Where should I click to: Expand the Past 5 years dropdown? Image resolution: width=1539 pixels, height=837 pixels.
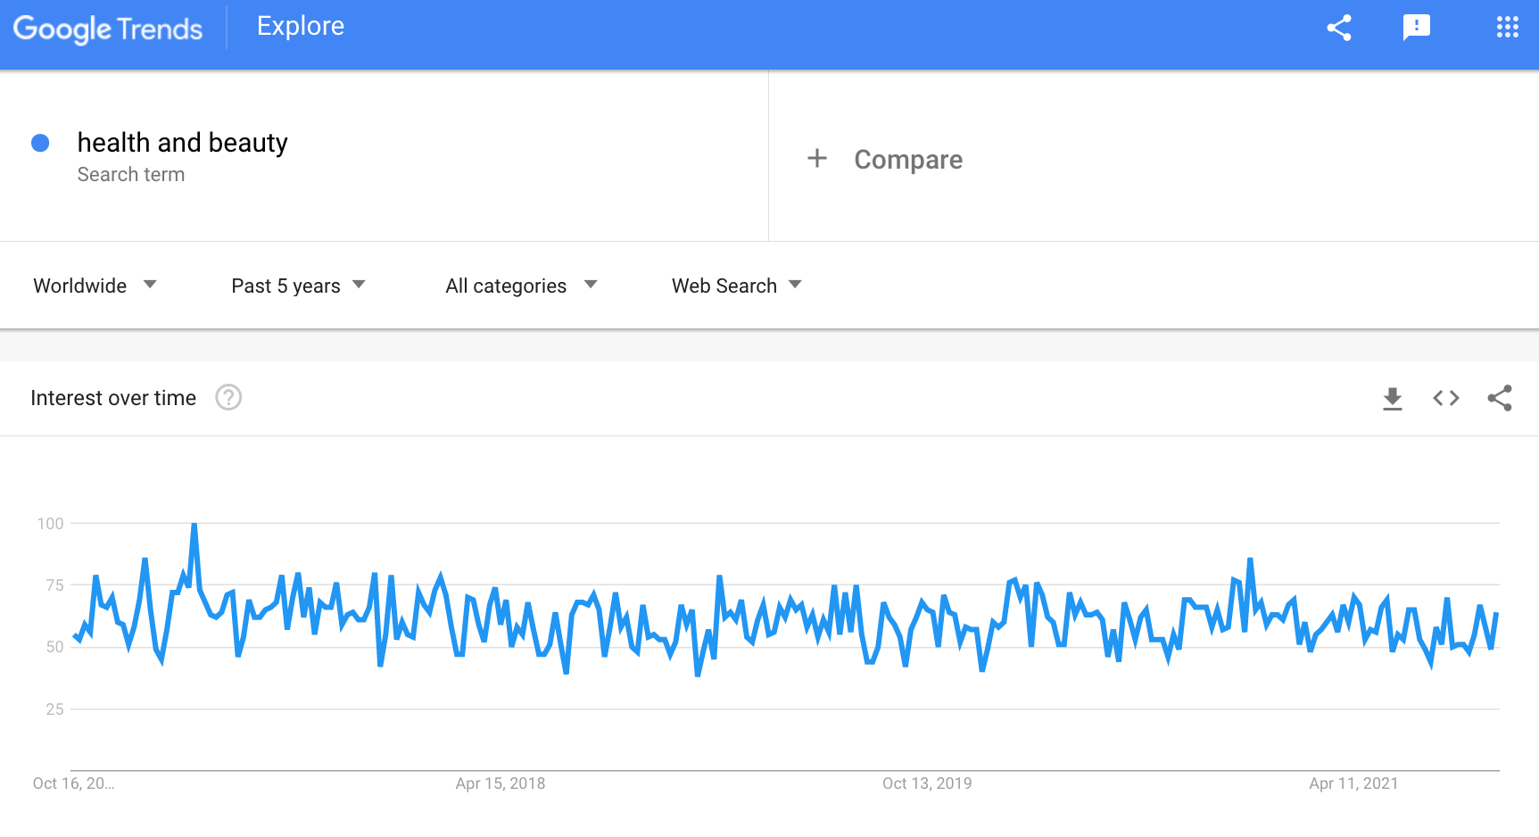[x=298, y=286]
